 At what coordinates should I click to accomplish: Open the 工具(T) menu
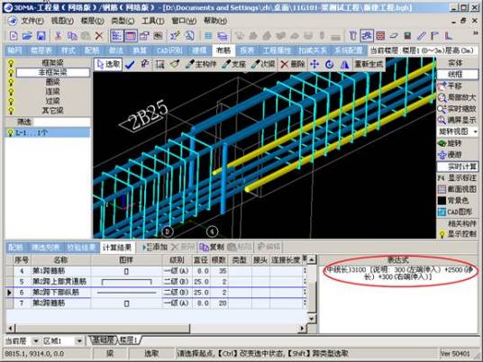tap(153, 21)
